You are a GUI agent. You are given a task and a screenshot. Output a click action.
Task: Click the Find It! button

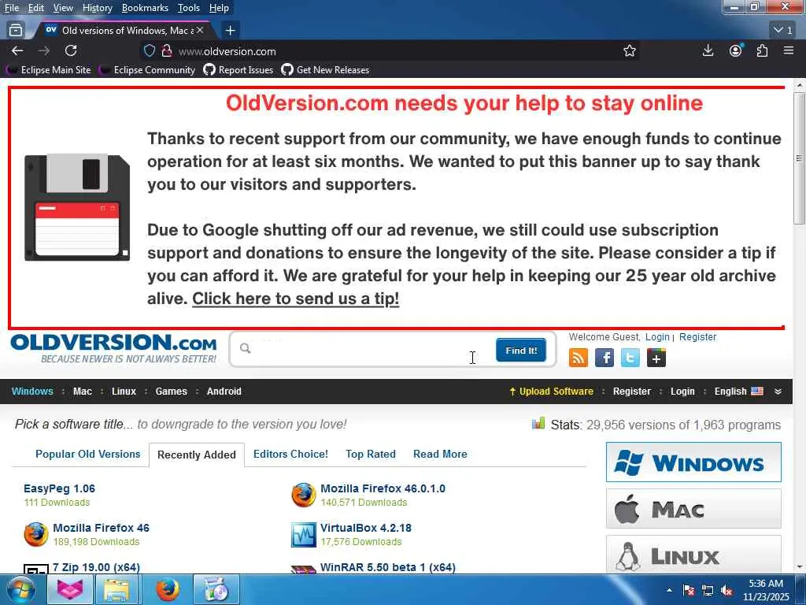[521, 351]
